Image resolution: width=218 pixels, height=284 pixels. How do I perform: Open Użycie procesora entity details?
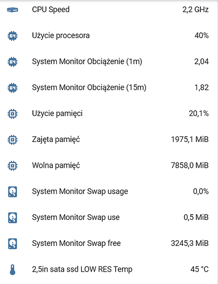pyautogui.click(x=109, y=36)
